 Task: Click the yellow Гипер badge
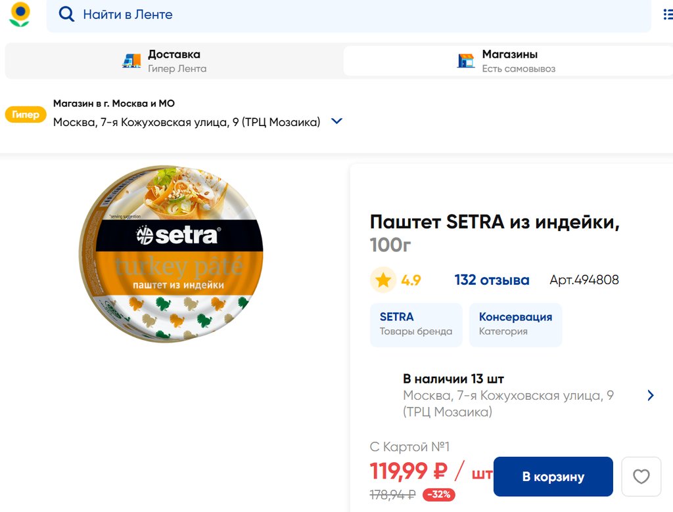pos(26,115)
